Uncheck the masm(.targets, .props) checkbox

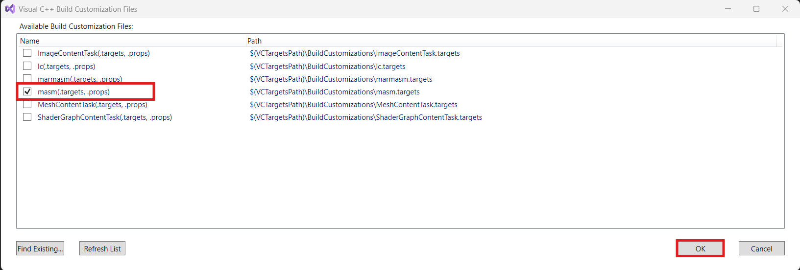point(27,91)
